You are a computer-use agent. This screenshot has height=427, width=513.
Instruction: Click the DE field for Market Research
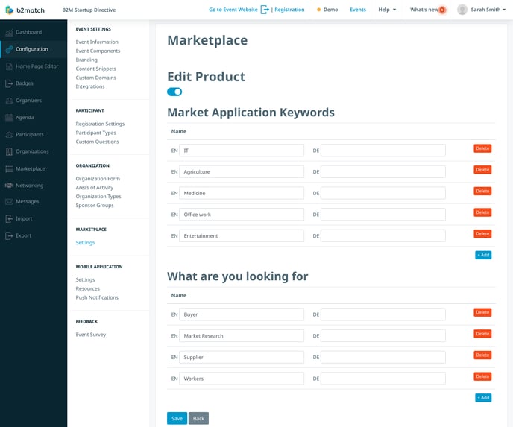click(383, 336)
